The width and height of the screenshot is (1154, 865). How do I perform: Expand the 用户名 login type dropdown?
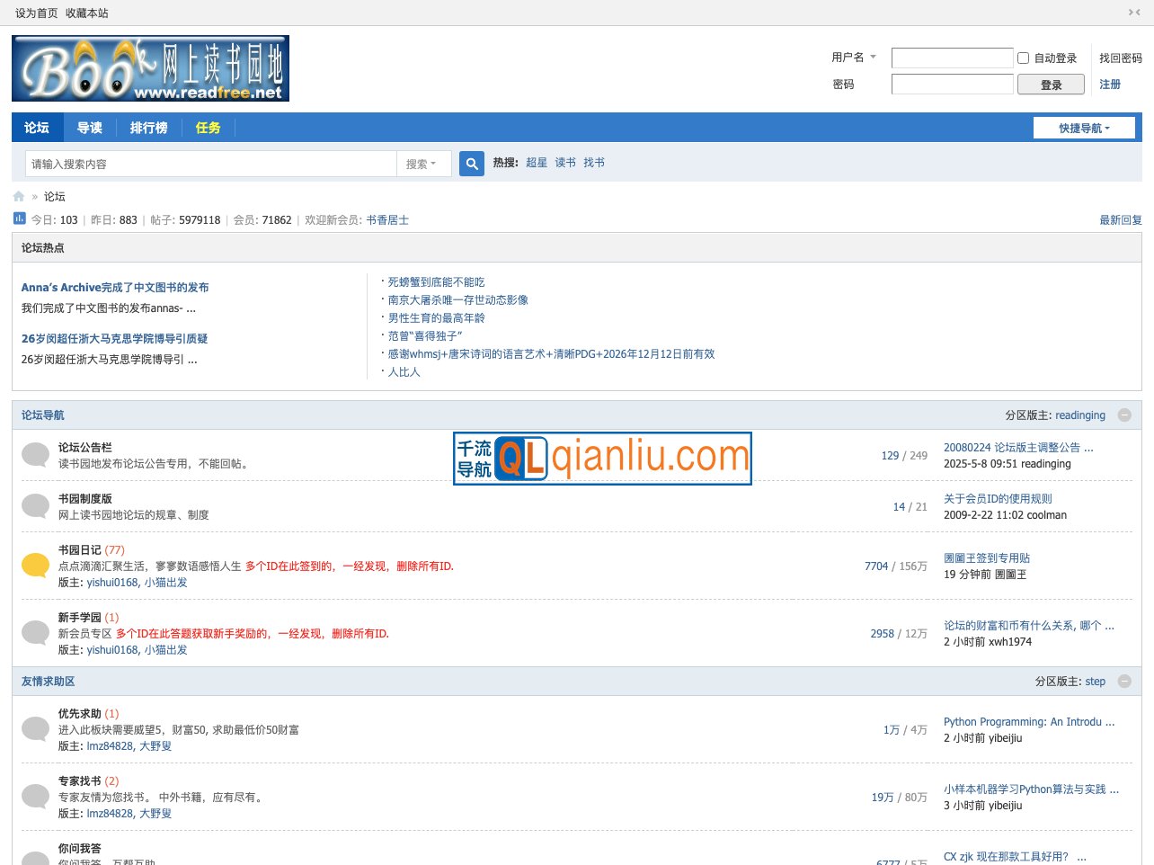[854, 58]
